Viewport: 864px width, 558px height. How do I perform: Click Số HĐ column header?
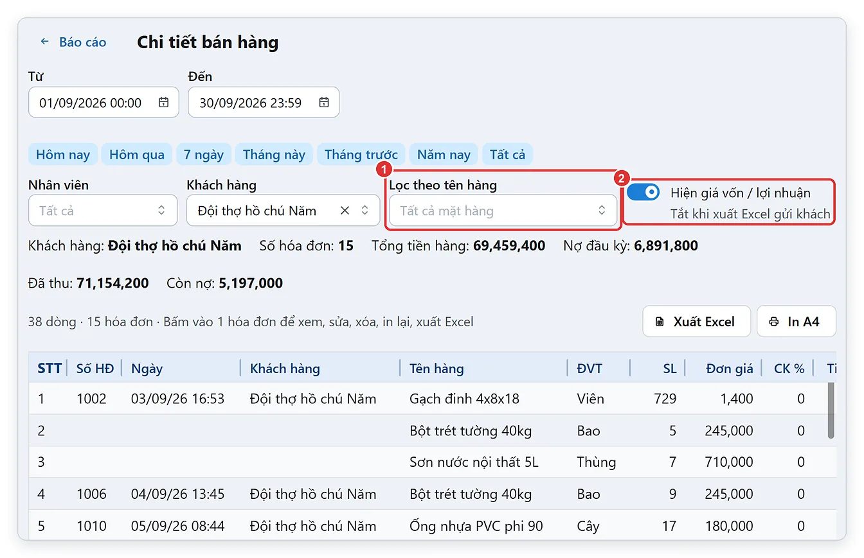[95, 369]
